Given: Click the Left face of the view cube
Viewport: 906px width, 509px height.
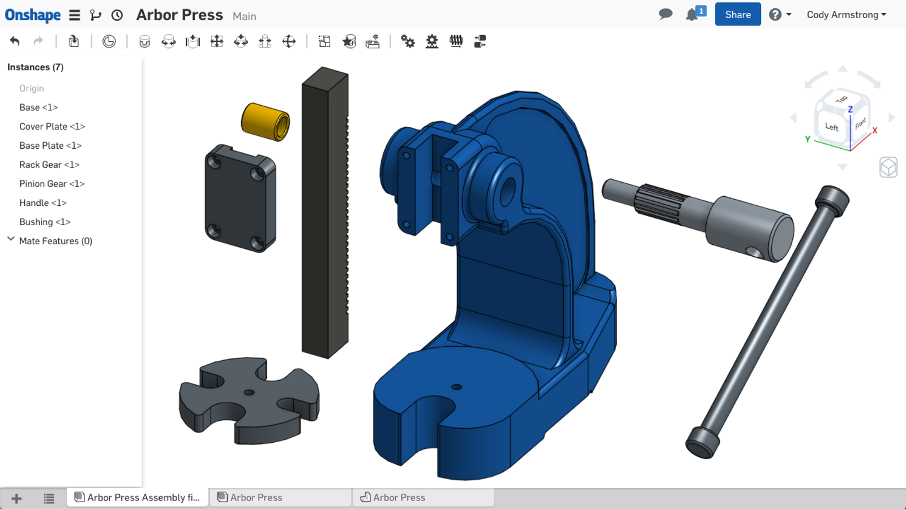Looking at the screenshot, I should click(x=831, y=127).
